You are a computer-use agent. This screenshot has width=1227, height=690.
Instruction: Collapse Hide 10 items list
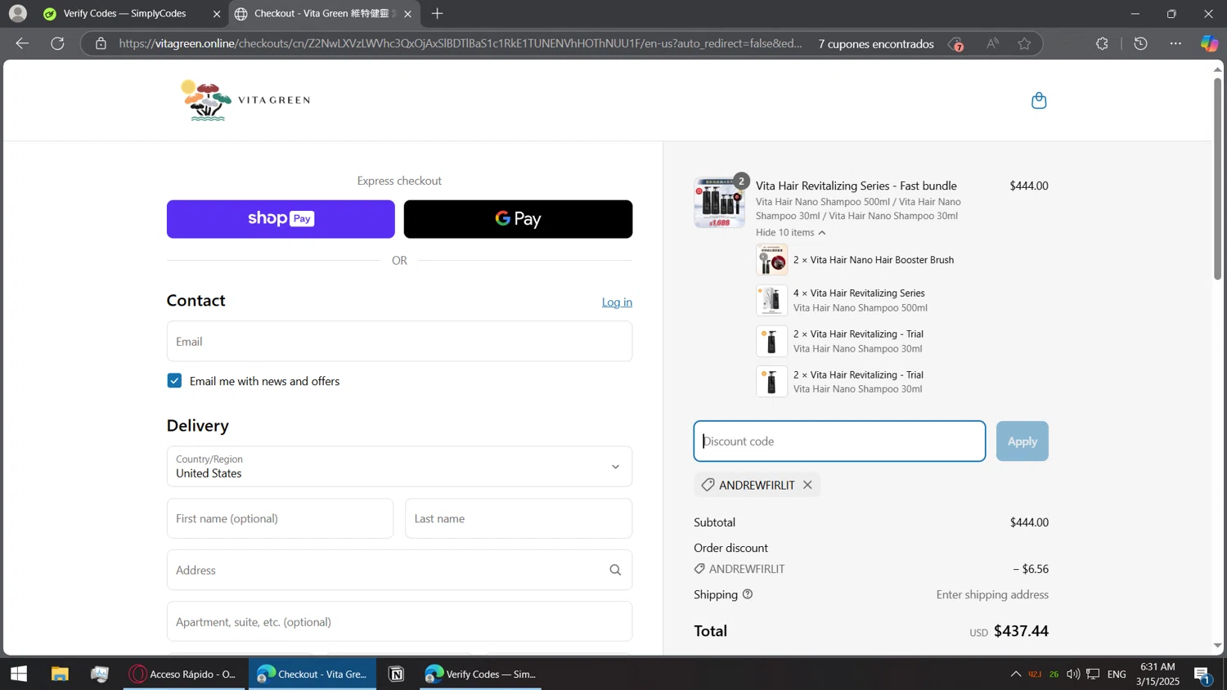coord(791,232)
